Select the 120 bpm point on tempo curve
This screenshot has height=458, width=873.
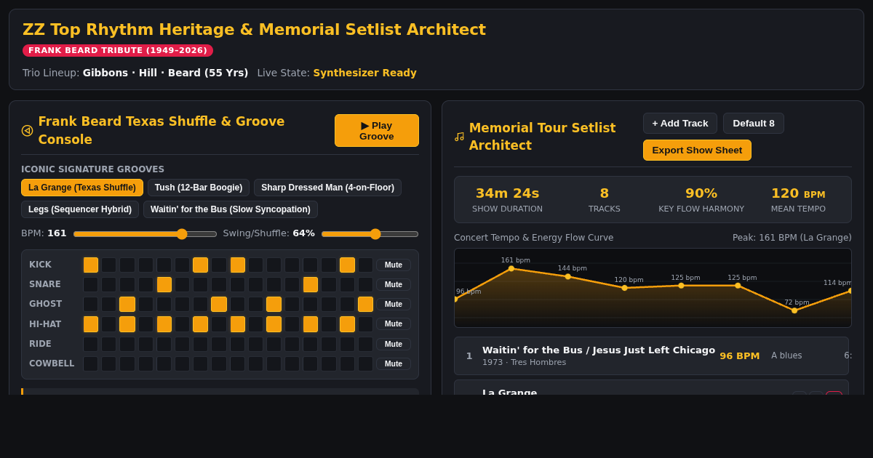[625, 288]
